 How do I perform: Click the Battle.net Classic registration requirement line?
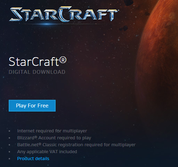[x=76, y=145]
